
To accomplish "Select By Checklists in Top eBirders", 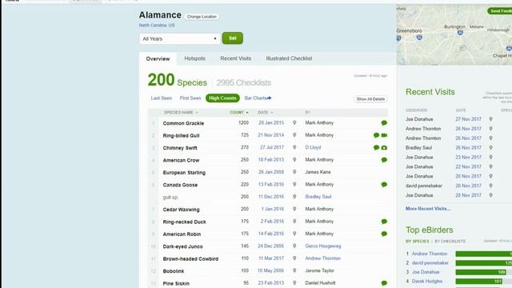I will [x=450, y=242].
